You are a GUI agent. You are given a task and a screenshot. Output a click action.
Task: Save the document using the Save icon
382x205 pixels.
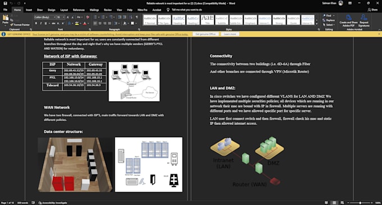(5, 3)
